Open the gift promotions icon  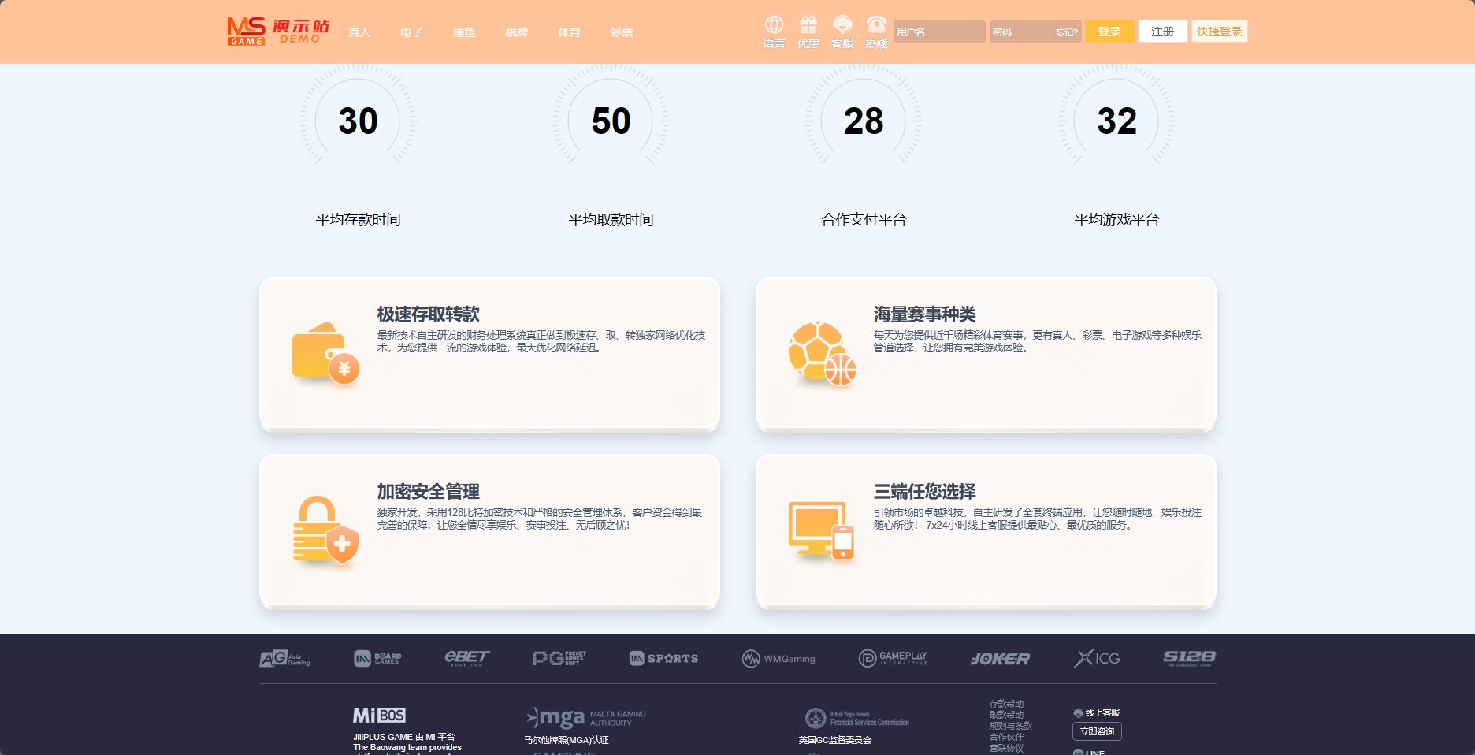pos(808,25)
